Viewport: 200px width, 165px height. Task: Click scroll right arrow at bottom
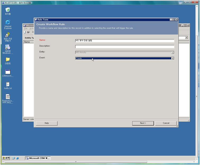pyautogui.click(x=194, y=162)
